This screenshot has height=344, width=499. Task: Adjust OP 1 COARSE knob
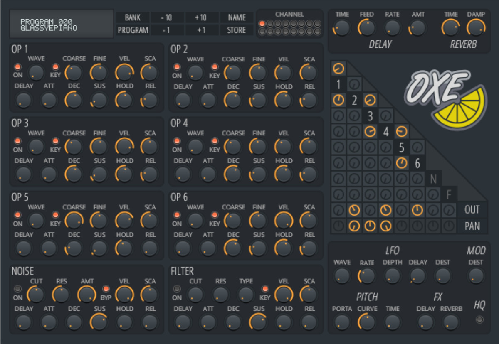74,73
